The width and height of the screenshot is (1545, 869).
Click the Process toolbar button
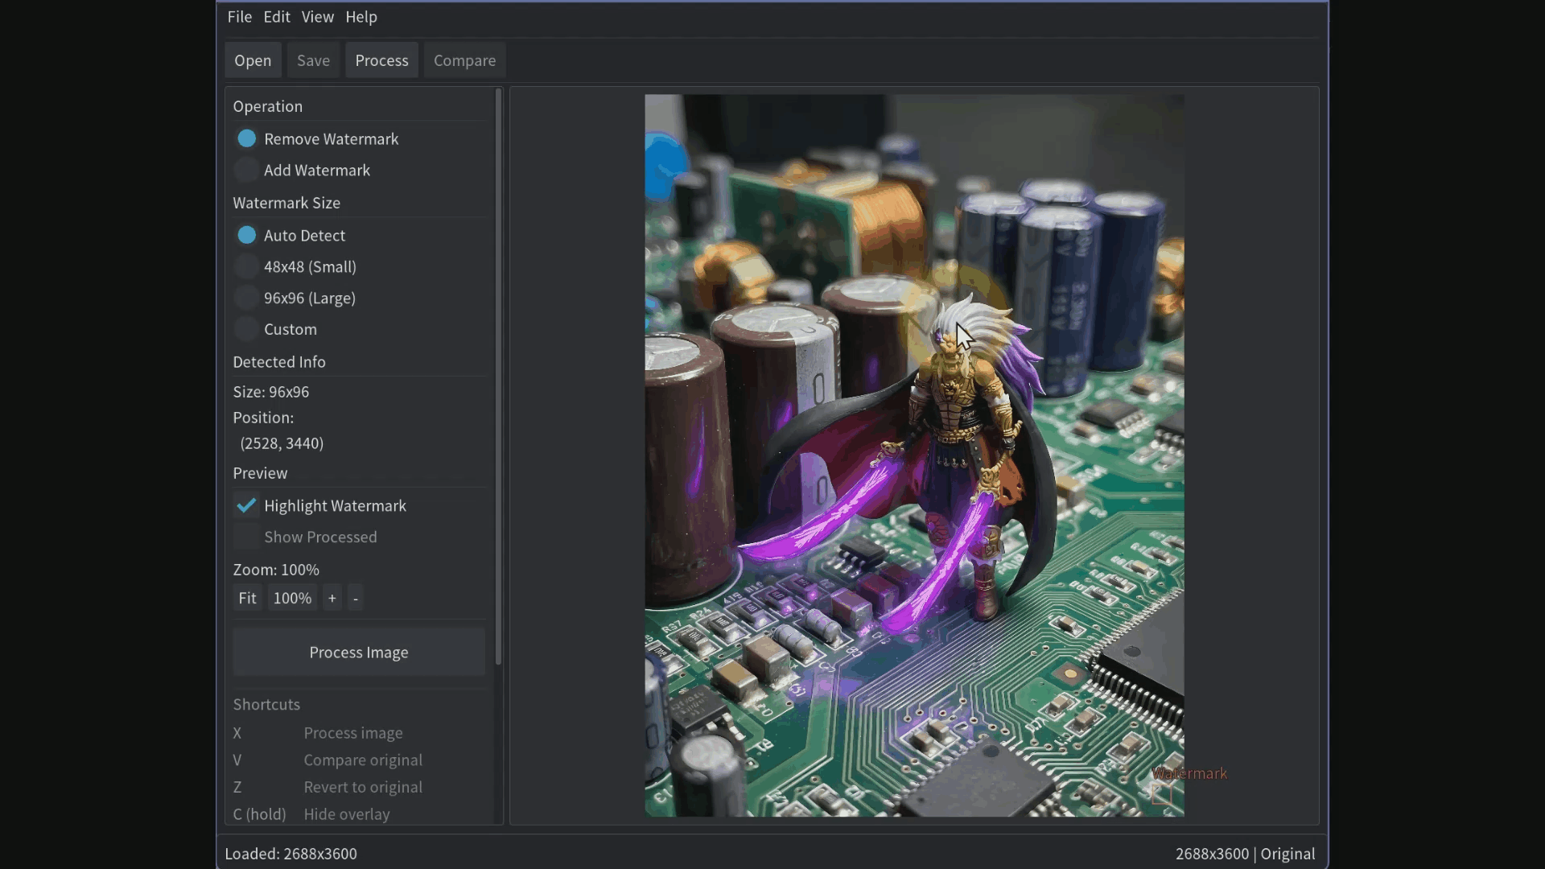(x=381, y=60)
